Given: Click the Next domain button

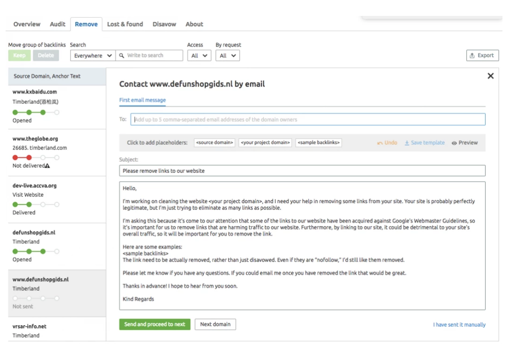Looking at the screenshot, I should coord(215,324).
